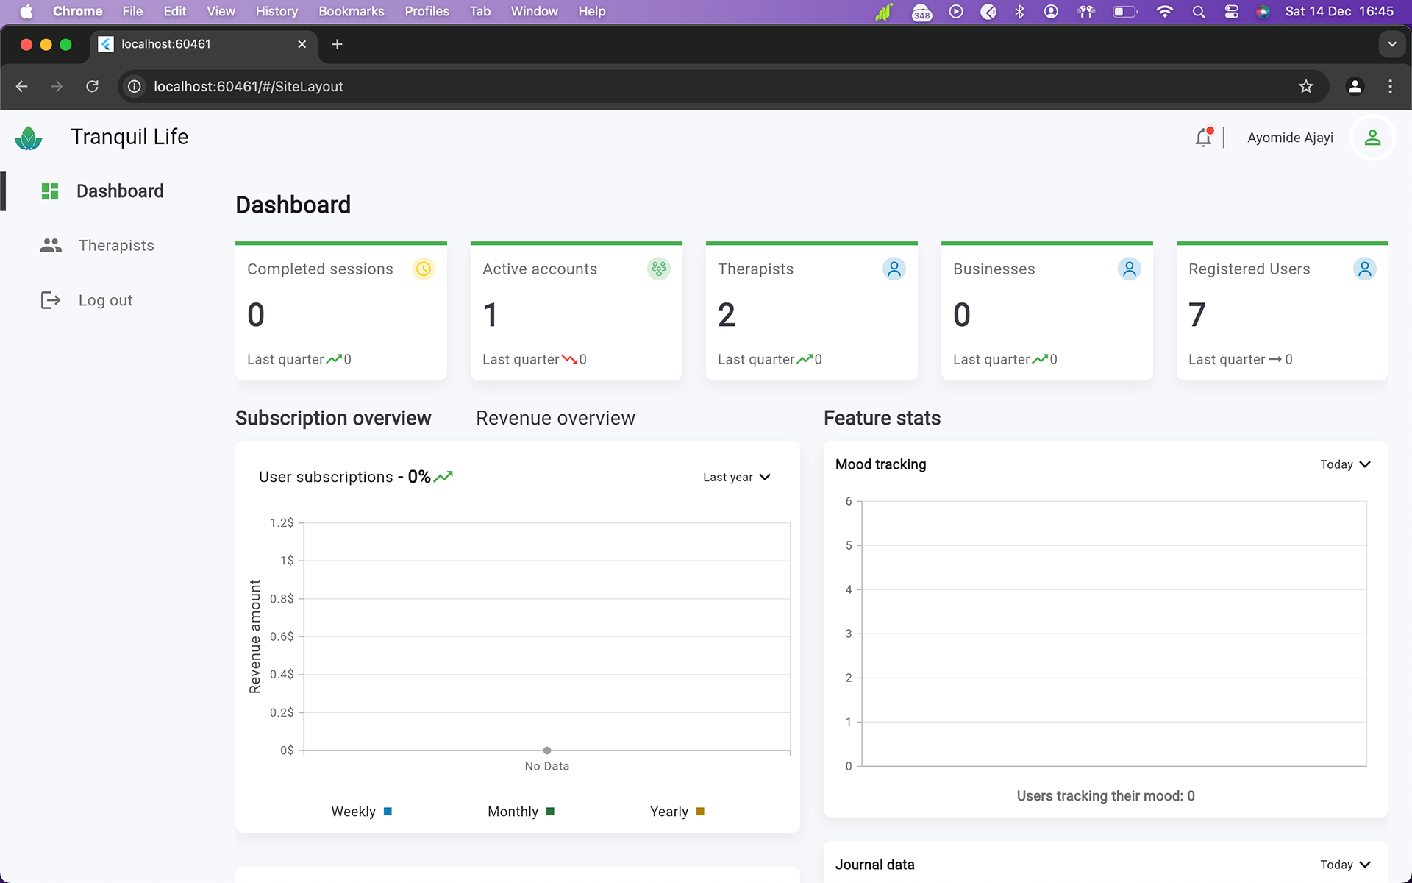Reload the page in Chrome

(x=92, y=87)
